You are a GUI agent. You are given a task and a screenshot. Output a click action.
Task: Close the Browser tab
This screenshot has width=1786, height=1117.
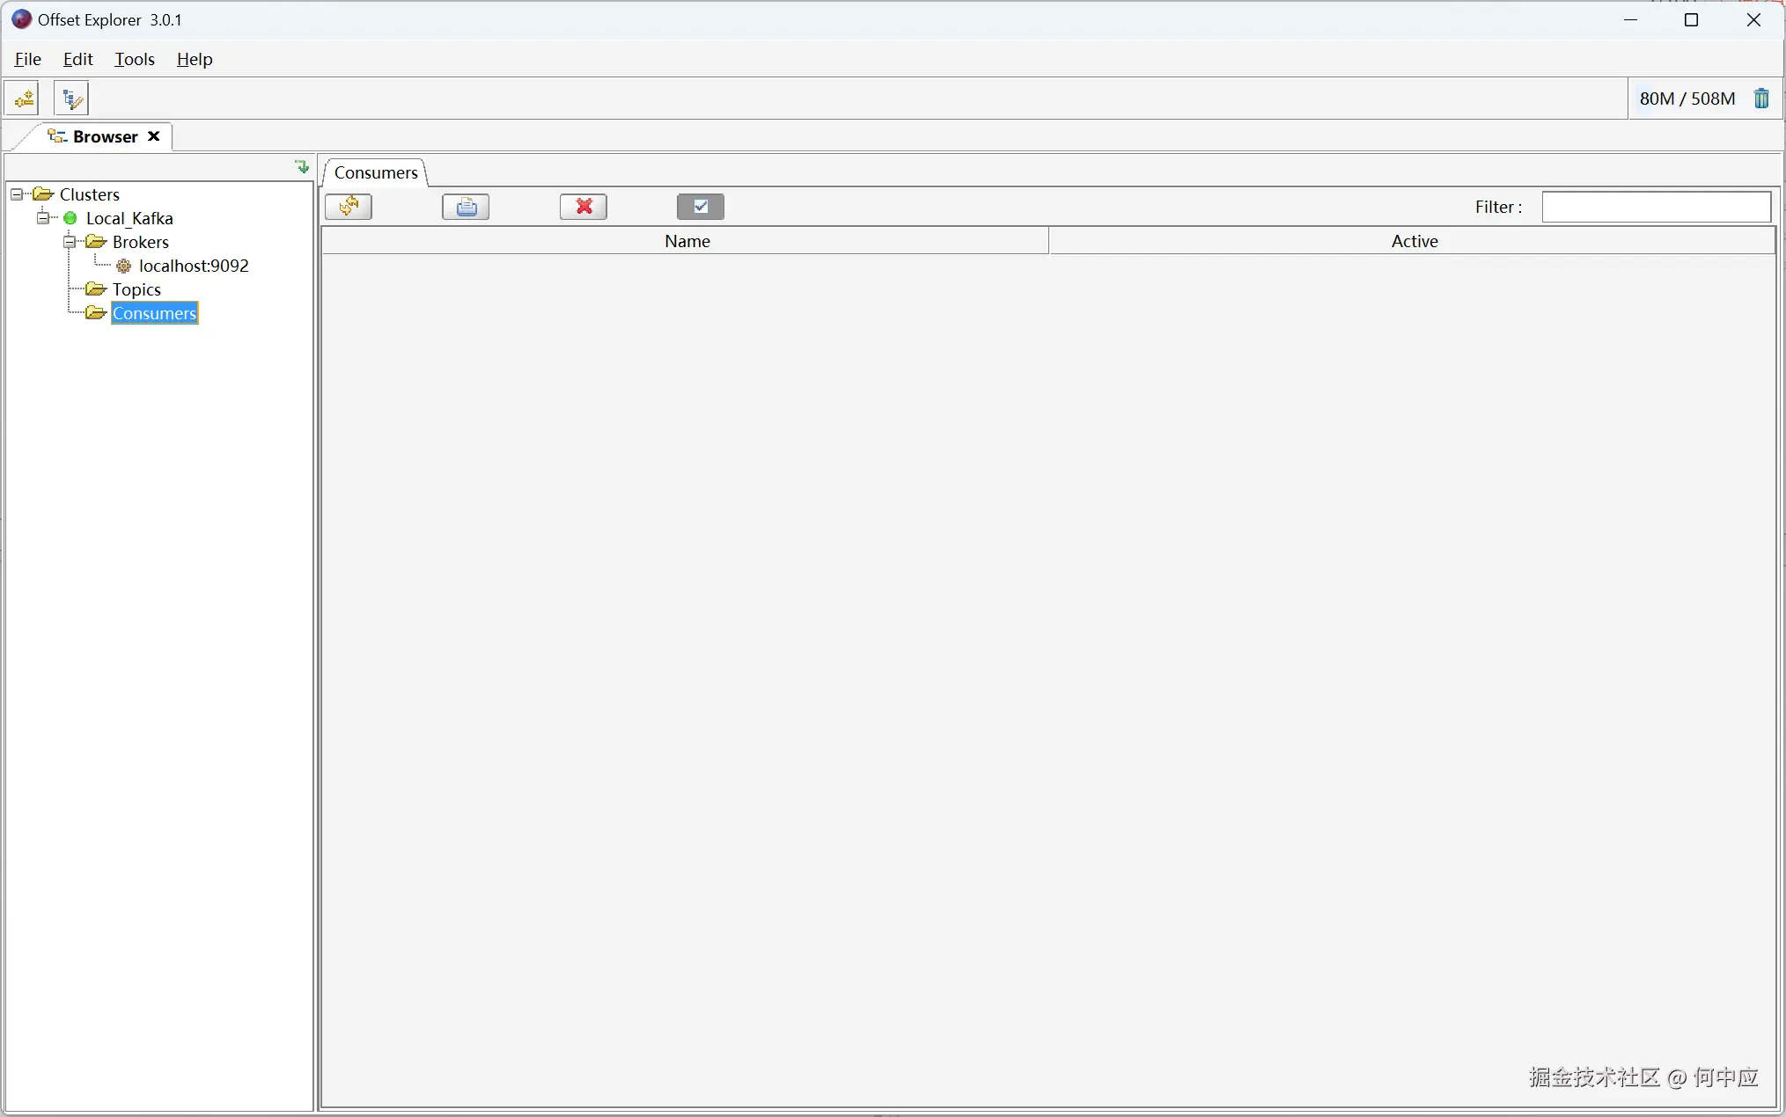154,136
